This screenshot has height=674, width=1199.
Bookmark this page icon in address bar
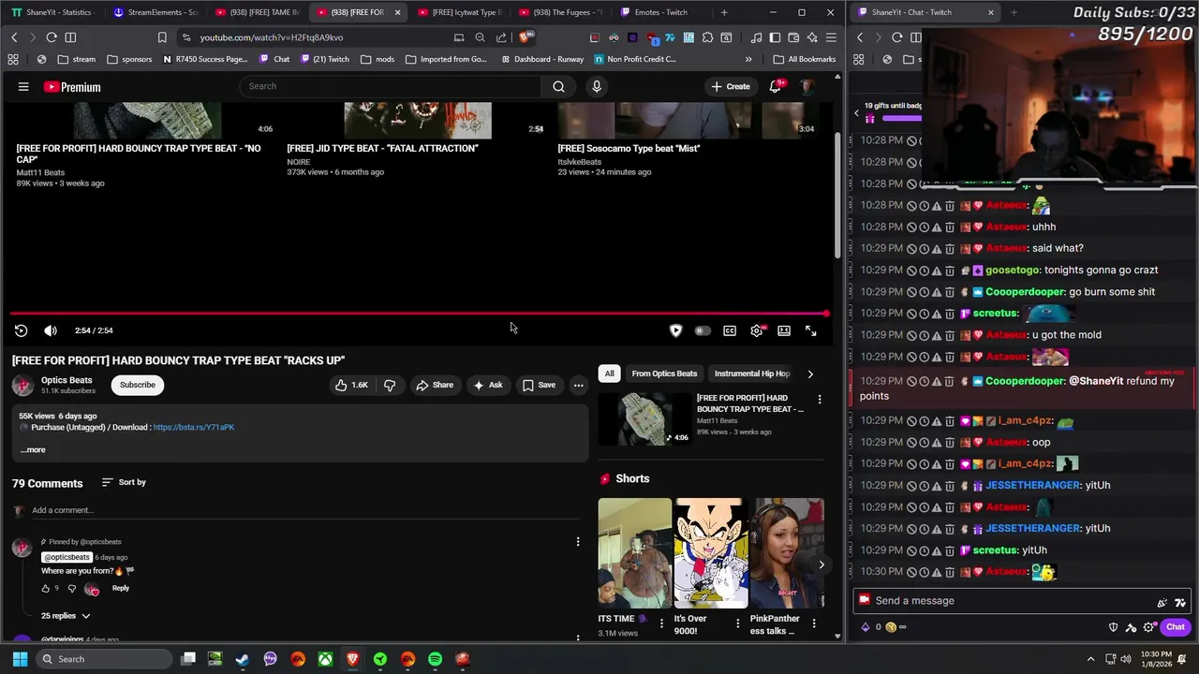coord(162,37)
